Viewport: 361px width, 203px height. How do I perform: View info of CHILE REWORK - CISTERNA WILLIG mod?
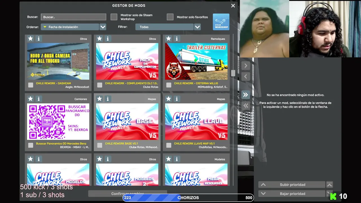coord(177,39)
